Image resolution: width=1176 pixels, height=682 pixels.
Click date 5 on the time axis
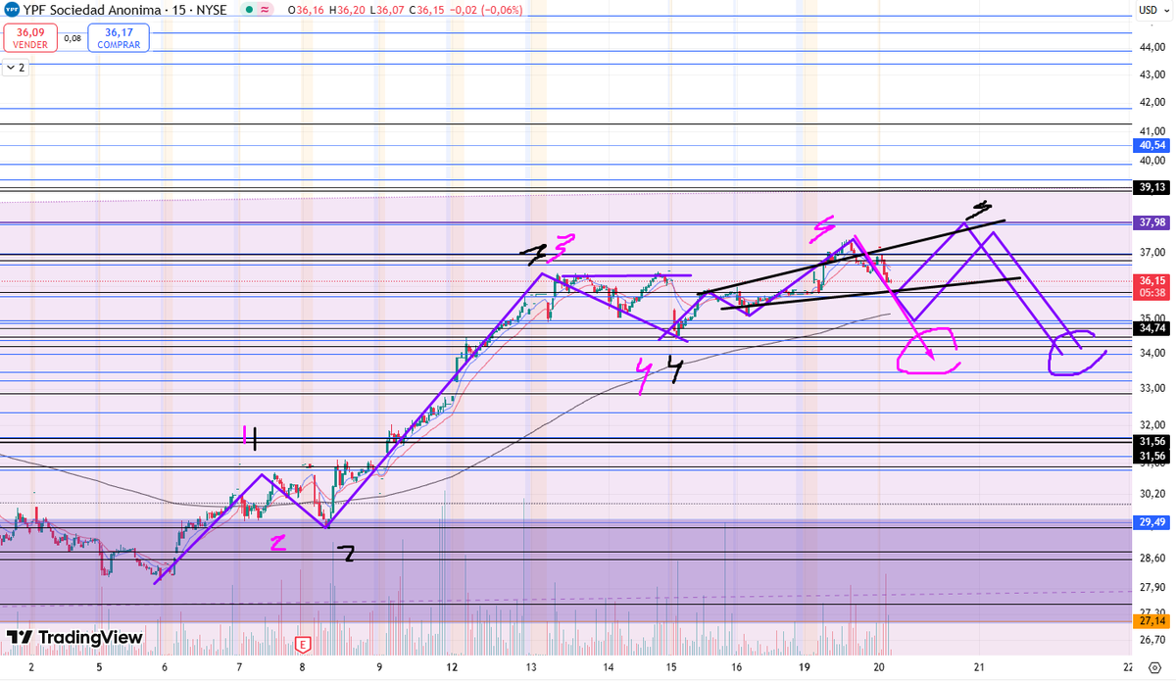[x=99, y=667]
